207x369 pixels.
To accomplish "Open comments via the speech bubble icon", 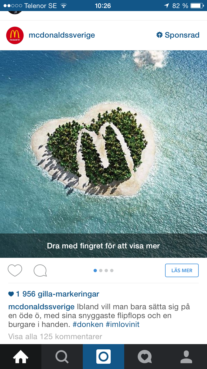I will coord(40,271).
